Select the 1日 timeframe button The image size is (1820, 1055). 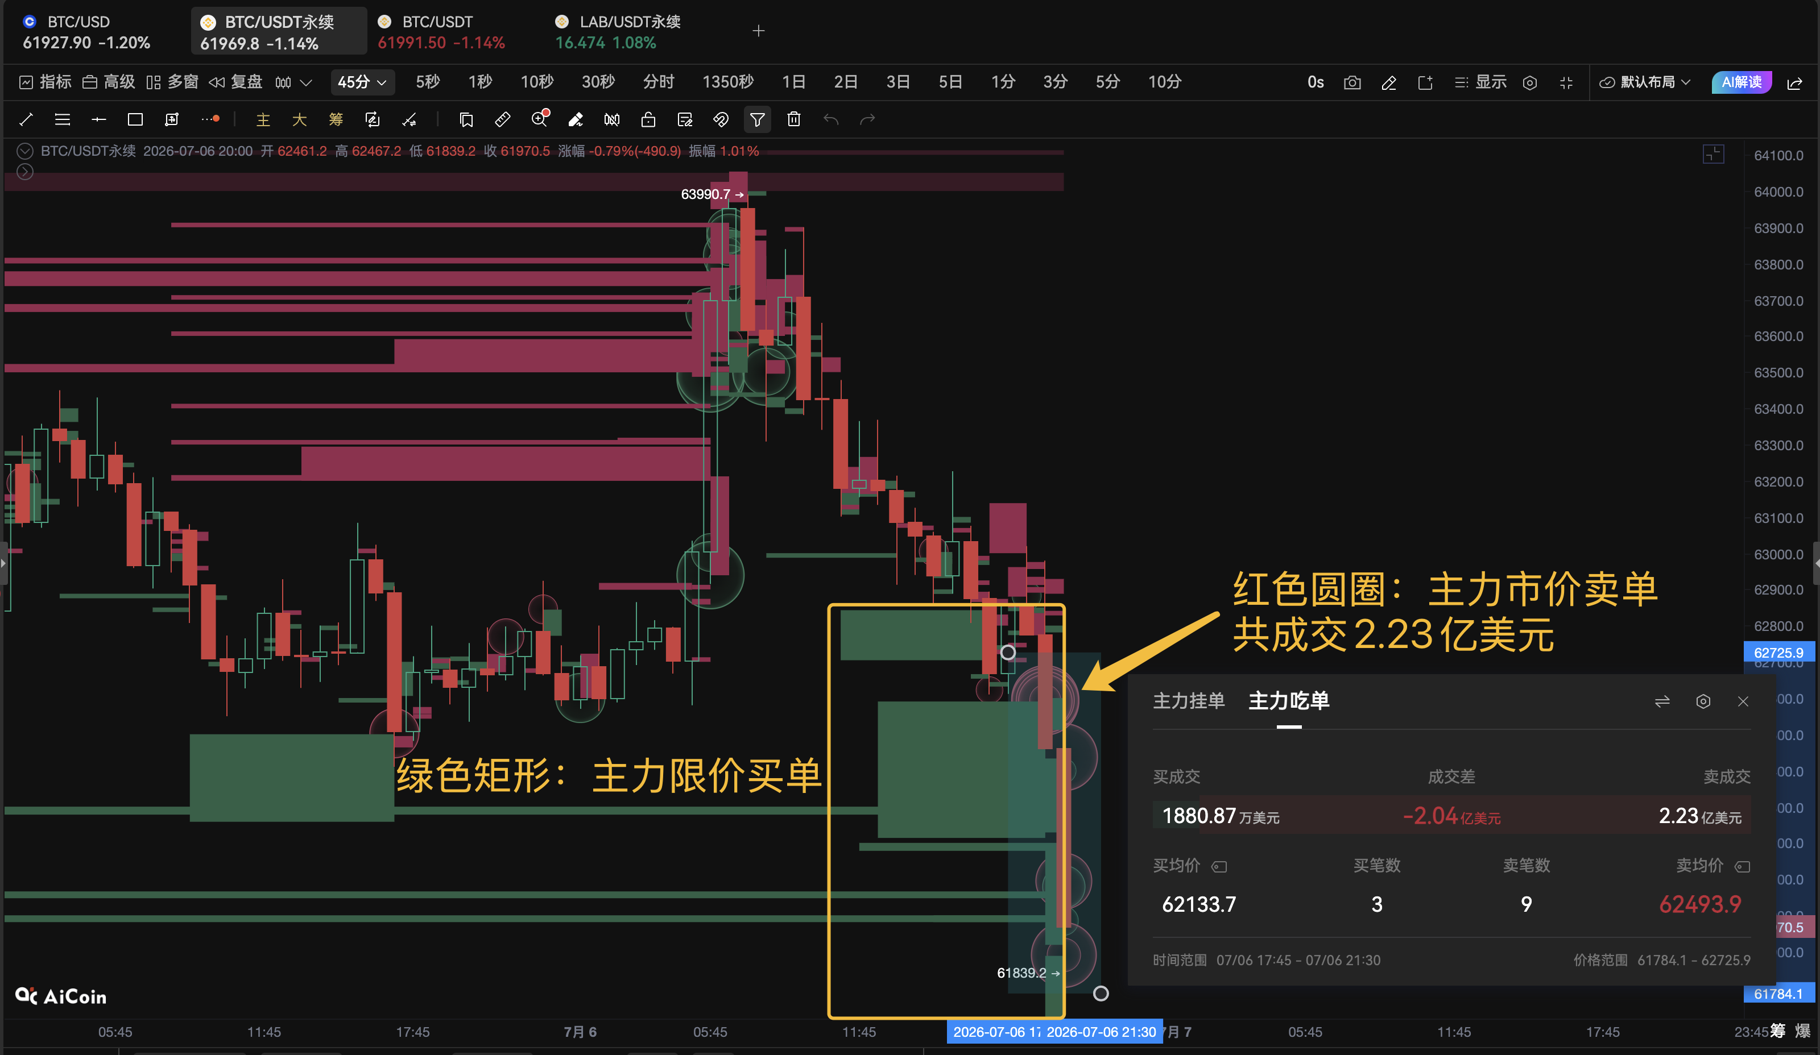793,82
